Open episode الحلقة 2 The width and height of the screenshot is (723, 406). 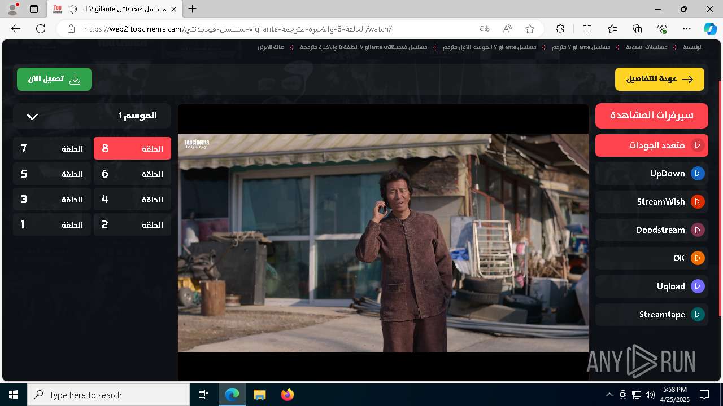tap(132, 225)
